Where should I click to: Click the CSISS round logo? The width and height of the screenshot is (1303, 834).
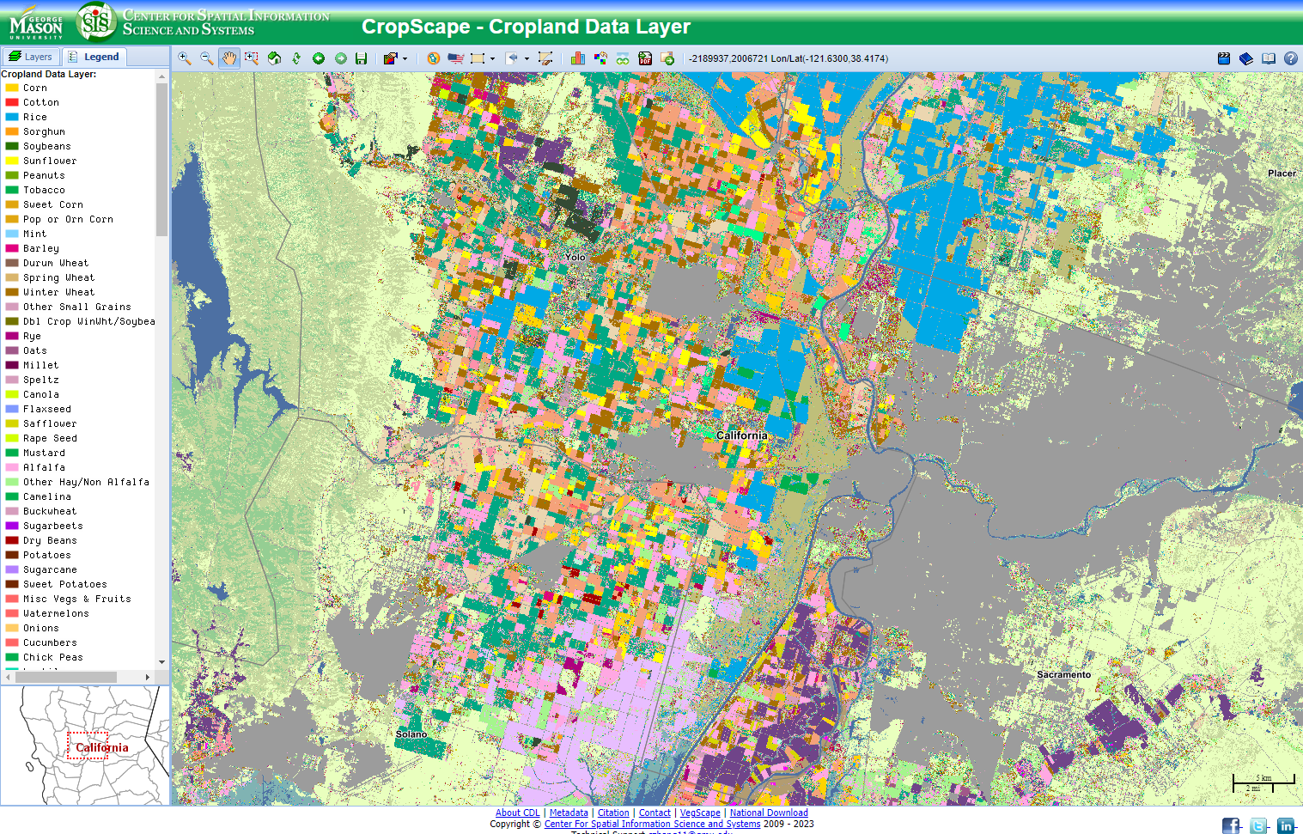[x=95, y=22]
